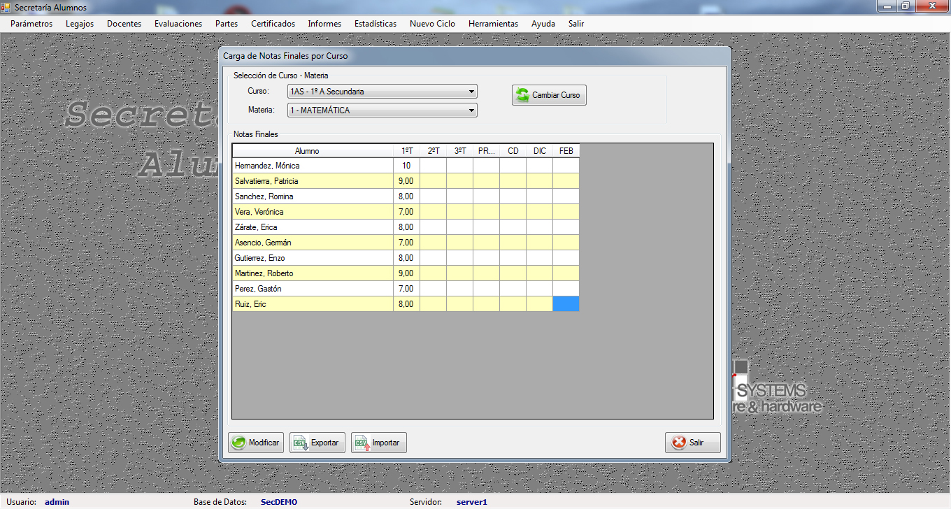
Task: Click the Exportar CSV icon
Action: click(x=301, y=443)
